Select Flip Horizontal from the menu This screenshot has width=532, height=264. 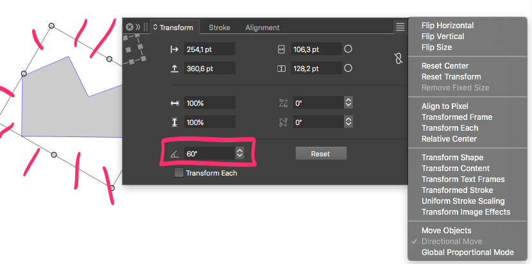click(447, 26)
